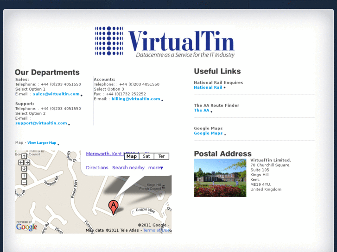Click the 'National Rail Enquires' label
The width and height of the screenshot is (337, 252).
[x=218, y=83]
